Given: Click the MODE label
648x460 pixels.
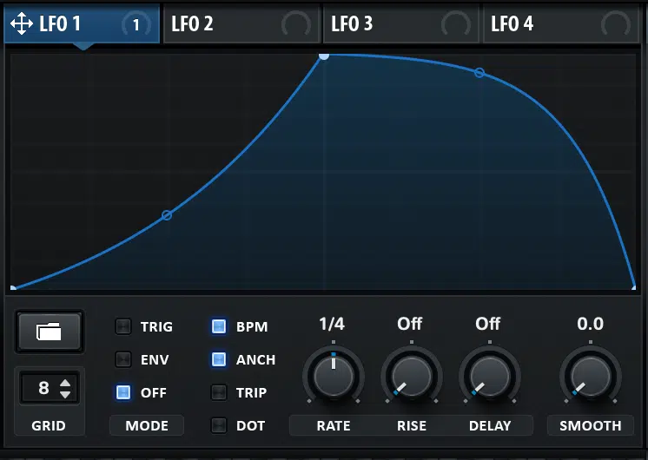Looking at the screenshot, I should point(147,426).
